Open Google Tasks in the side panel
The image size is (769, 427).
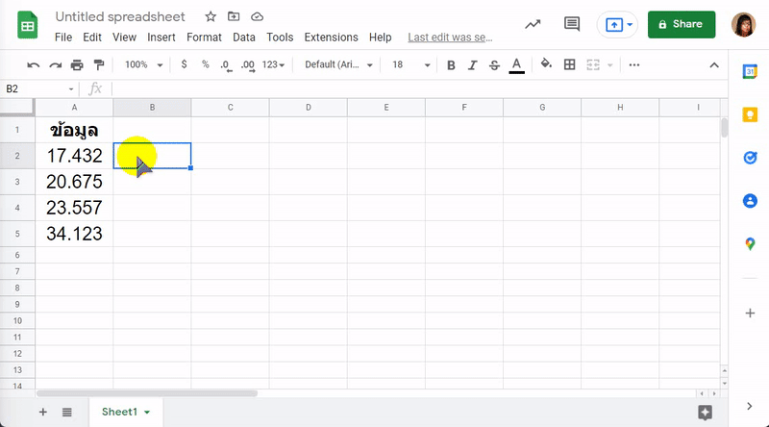pyautogui.click(x=750, y=158)
